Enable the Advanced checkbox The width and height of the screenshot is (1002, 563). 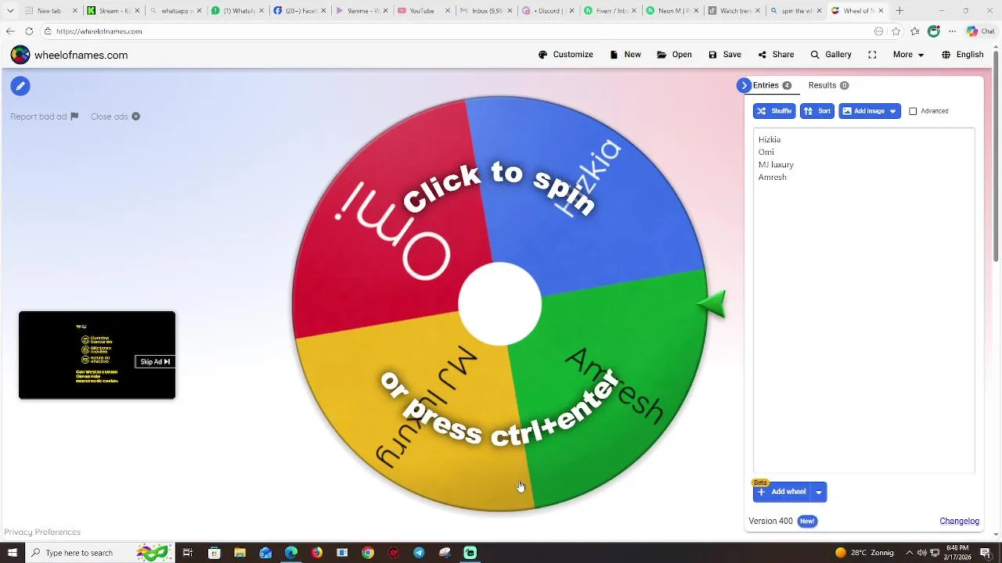(x=913, y=111)
